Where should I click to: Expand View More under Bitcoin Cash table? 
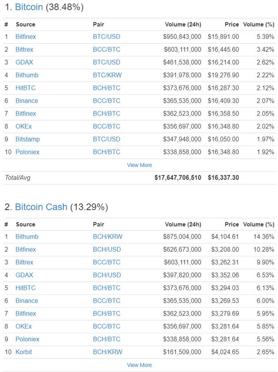[139, 365]
